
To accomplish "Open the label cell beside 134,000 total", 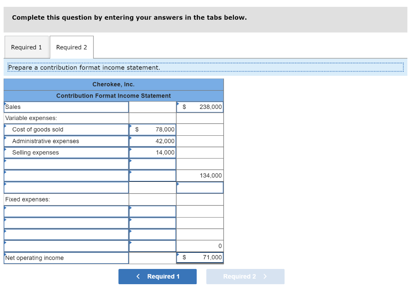I will pyautogui.click(x=66, y=175).
